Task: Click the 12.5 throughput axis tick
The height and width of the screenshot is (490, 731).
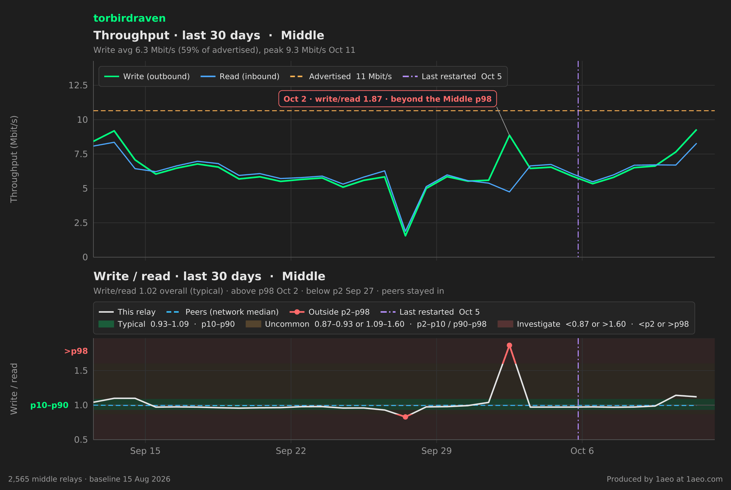Action: [78, 85]
